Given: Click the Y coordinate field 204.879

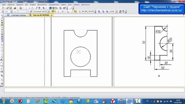Looking at the screenshot, I should (91, 12).
